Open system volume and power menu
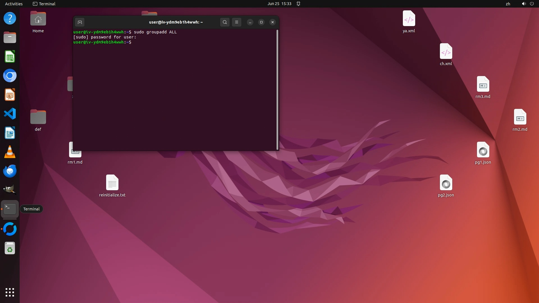This screenshot has height=303, width=539. (x=527, y=4)
